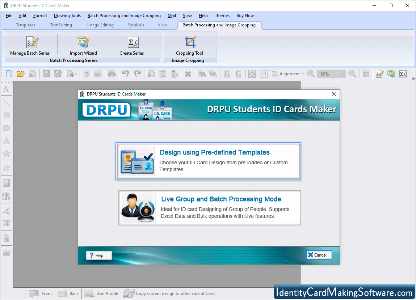Click the cut scissors toolbar icon
This screenshot has width=416, height=300.
151,74
